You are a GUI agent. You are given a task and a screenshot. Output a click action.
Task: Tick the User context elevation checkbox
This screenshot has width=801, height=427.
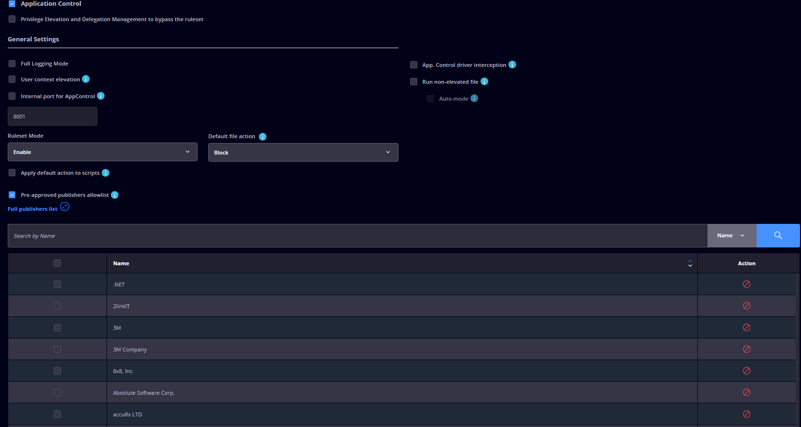pos(12,79)
